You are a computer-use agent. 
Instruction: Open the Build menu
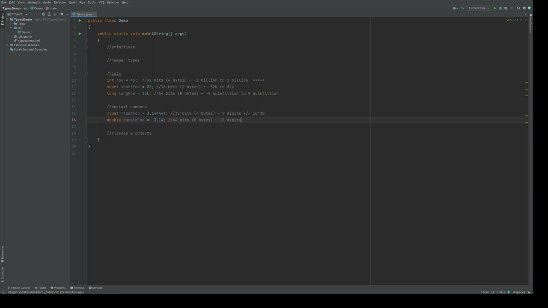pos(73,2)
